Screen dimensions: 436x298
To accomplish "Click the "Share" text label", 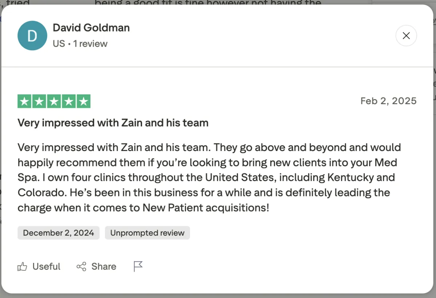I will pyautogui.click(x=104, y=267).
